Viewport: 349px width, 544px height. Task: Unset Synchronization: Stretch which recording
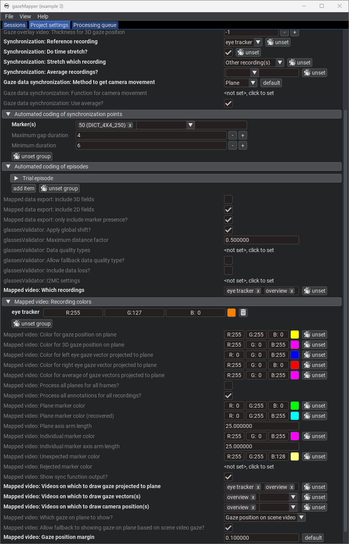(299, 63)
